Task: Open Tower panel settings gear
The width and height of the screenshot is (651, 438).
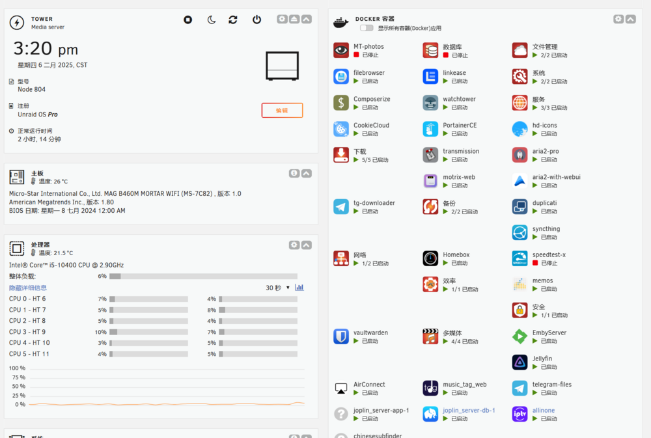Action: [282, 19]
